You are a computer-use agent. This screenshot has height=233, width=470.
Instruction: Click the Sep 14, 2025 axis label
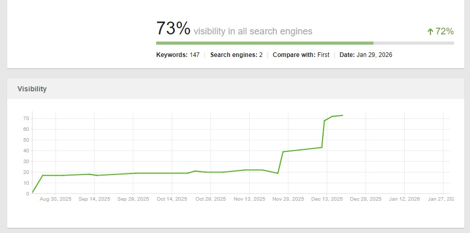tap(95, 199)
